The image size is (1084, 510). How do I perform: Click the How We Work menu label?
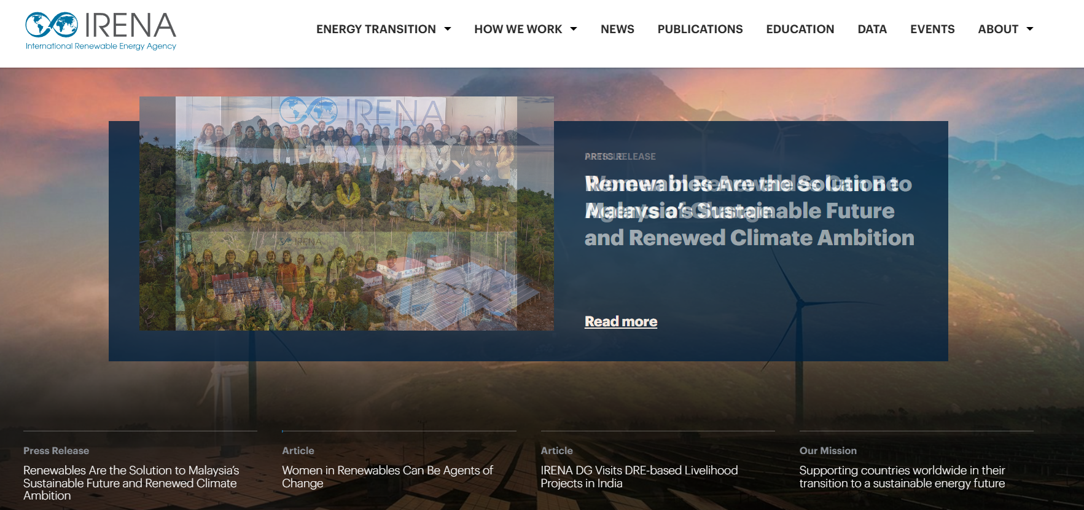[x=518, y=29]
